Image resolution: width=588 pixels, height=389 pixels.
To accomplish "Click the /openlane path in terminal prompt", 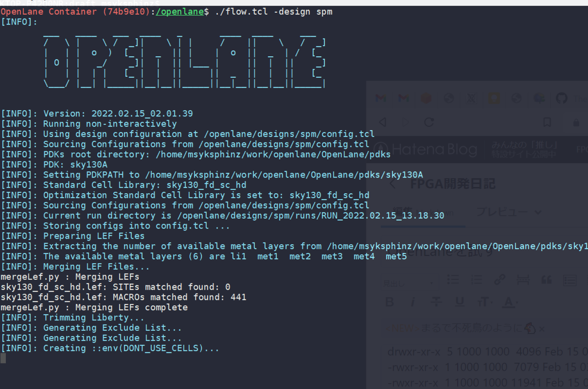I will [179, 11].
